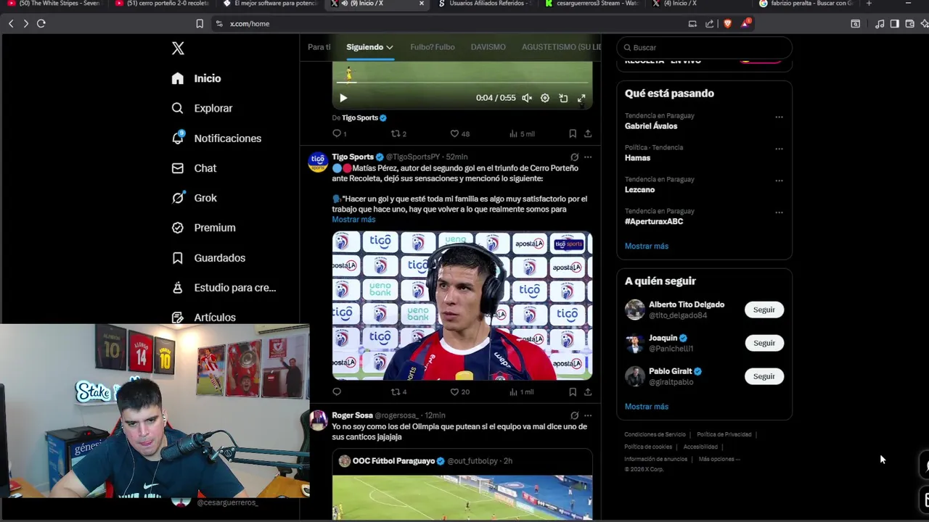The image size is (929, 522).
Task: Seek on the video progress bar
Action: pos(462,83)
